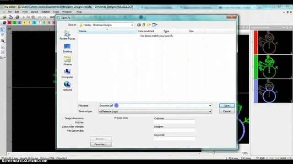Select the blue snowman sequence thumbnail
Viewport: 293px width, 164px height.
[273, 91]
